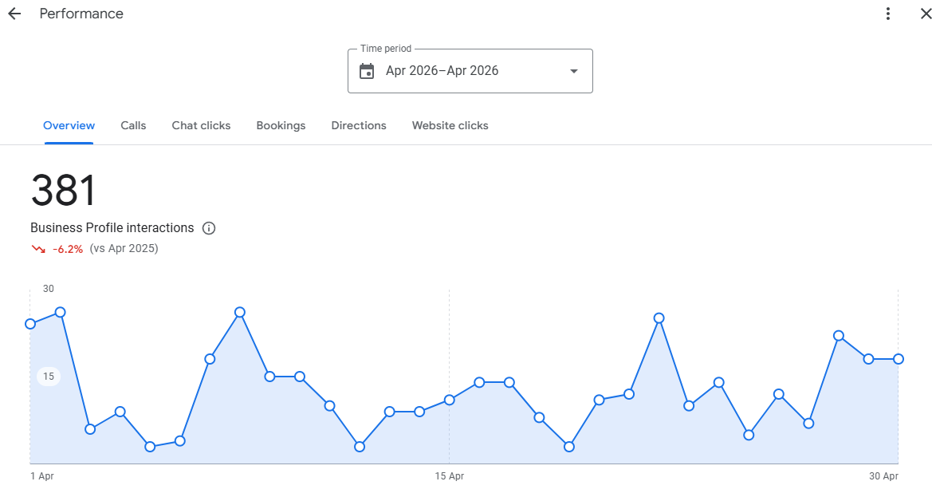Open the three-dot more options menu

887,14
